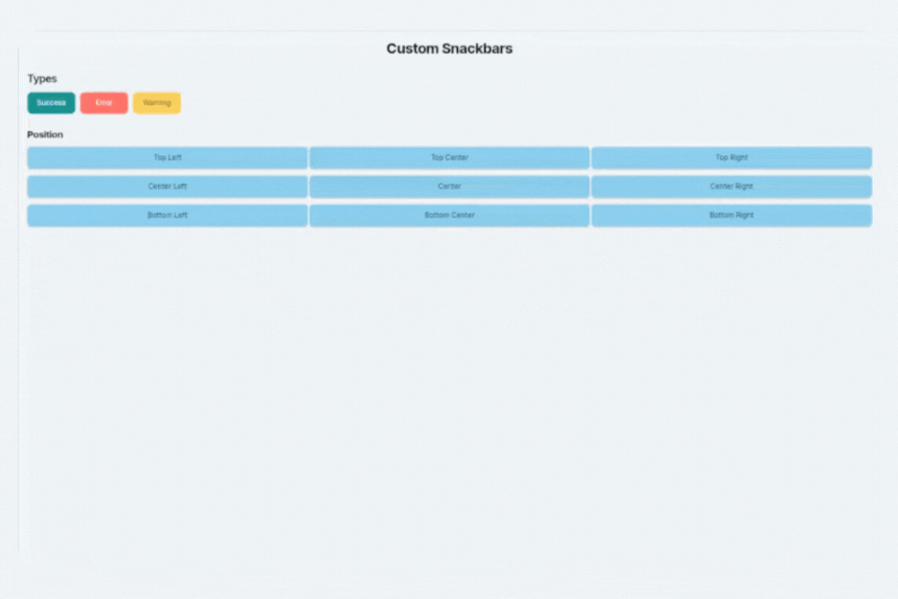The height and width of the screenshot is (599, 898).
Task: Choose the Center Right position
Action: pos(731,187)
